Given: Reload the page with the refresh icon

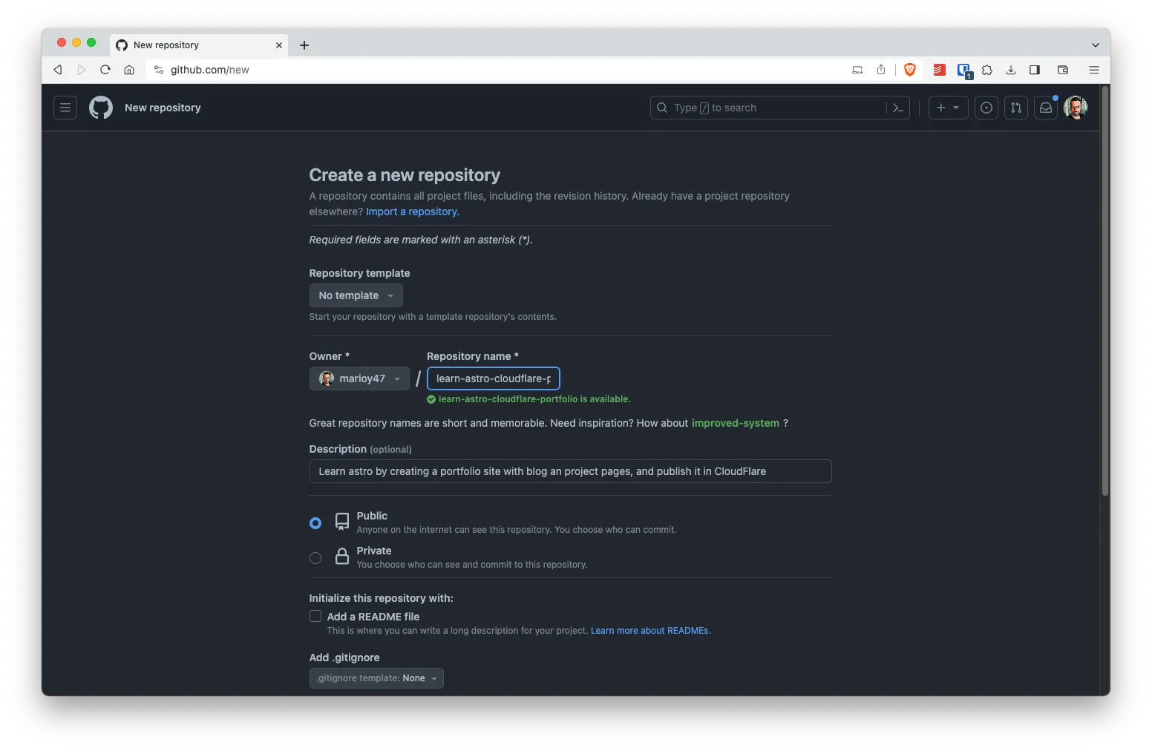Looking at the screenshot, I should [x=105, y=70].
